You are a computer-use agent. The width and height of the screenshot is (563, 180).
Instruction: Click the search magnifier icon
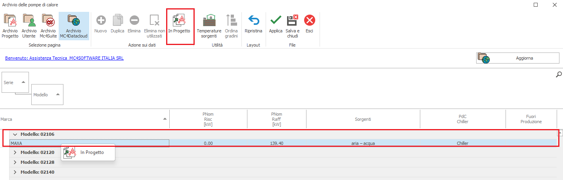tap(559, 74)
